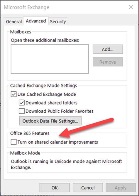This screenshot has width=139, height=196.
Task: Click the disabled Apply button
Action: pyautogui.click(x=121, y=188)
